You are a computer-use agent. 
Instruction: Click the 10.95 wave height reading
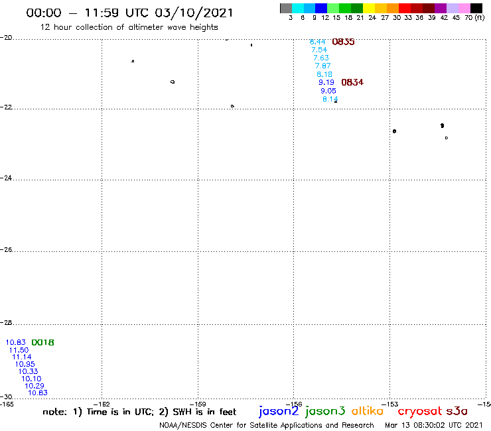[25, 364]
